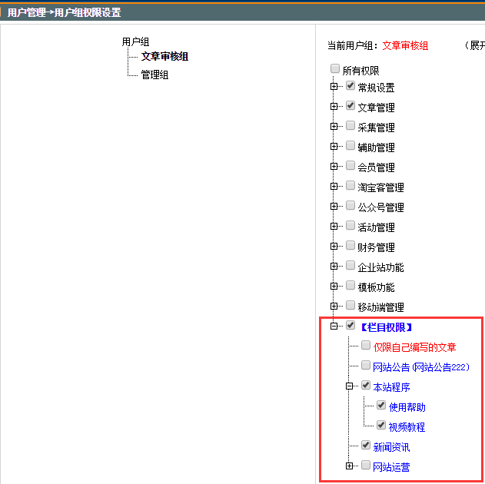Tick the 会员管理 checkbox
485x484 pixels.
pos(350,166)
